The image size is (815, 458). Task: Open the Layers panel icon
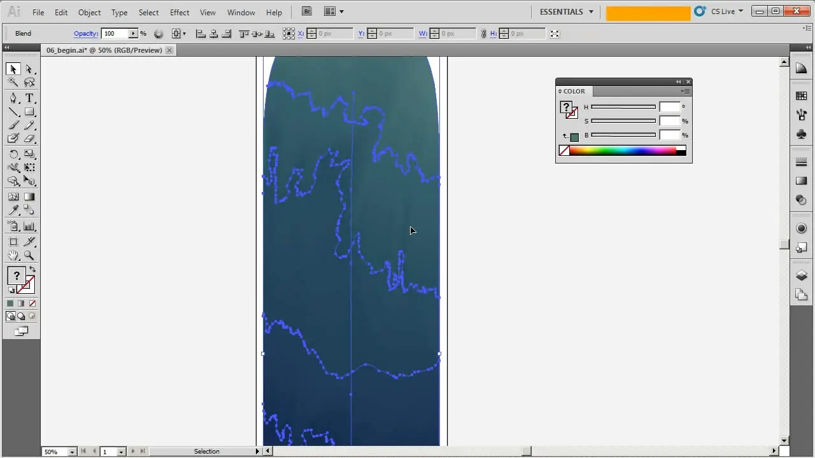tap(802, 275)
